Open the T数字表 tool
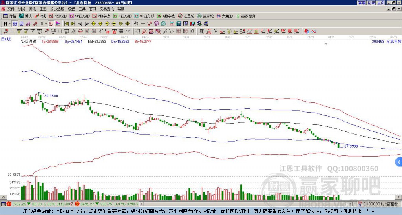402x215 pixels. (166, 16)
